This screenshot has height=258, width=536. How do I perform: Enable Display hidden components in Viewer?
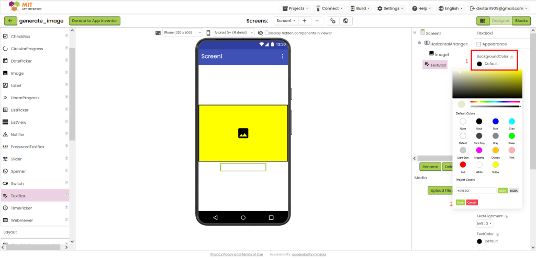pyautogui.click(x=266, y=33)
